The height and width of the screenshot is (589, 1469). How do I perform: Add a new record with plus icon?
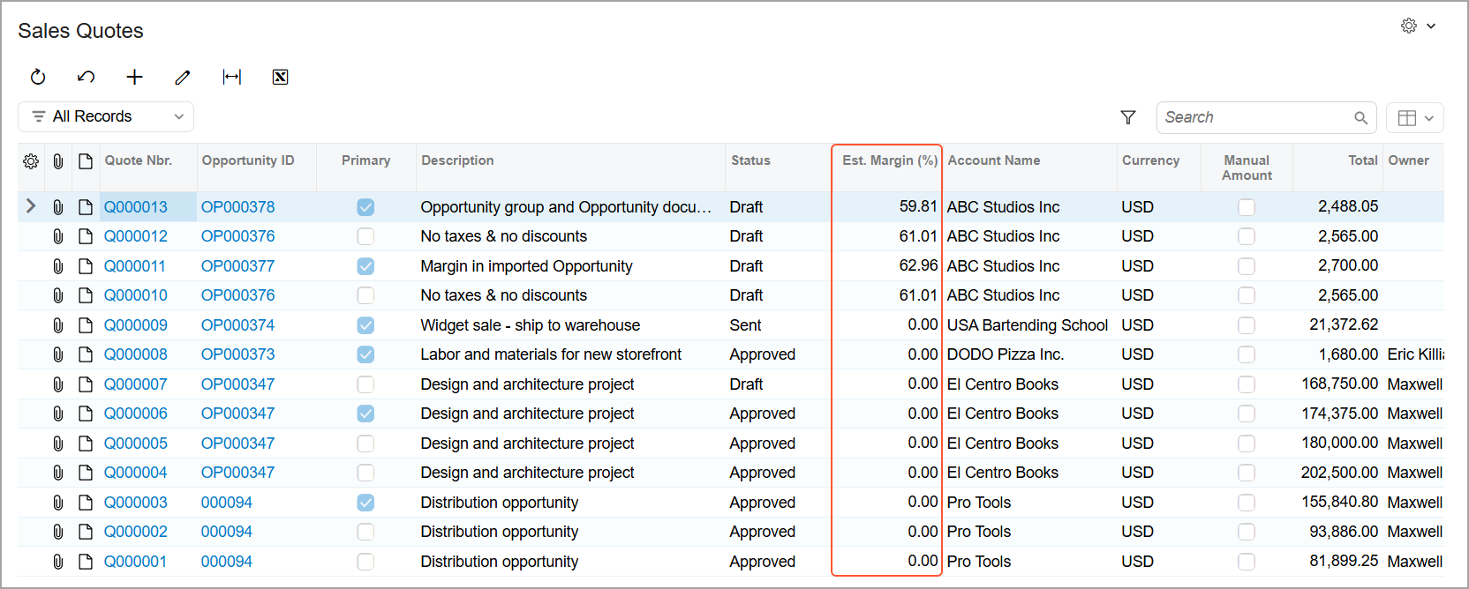(134, 77)
